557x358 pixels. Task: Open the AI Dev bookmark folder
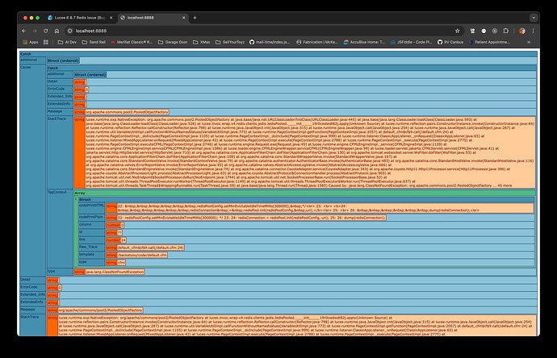point(67,42)
